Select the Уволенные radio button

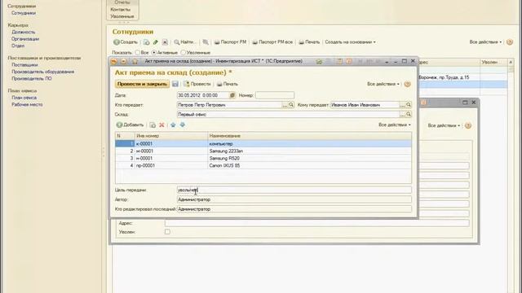click(183, 52)
